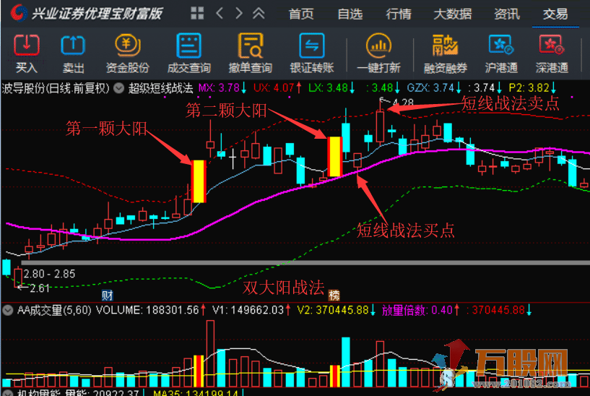Open the 首页 tab

(x=301, y=14)
